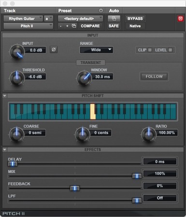The width and height of the screenshot is (186, 217).
Task: Click the LPF Off value field
Action: [x=160, y=198]
